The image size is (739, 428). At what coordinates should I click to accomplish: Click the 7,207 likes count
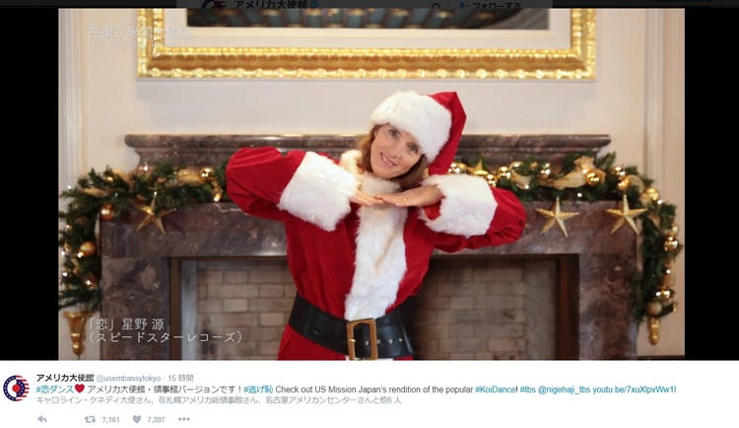click(156, 419)
